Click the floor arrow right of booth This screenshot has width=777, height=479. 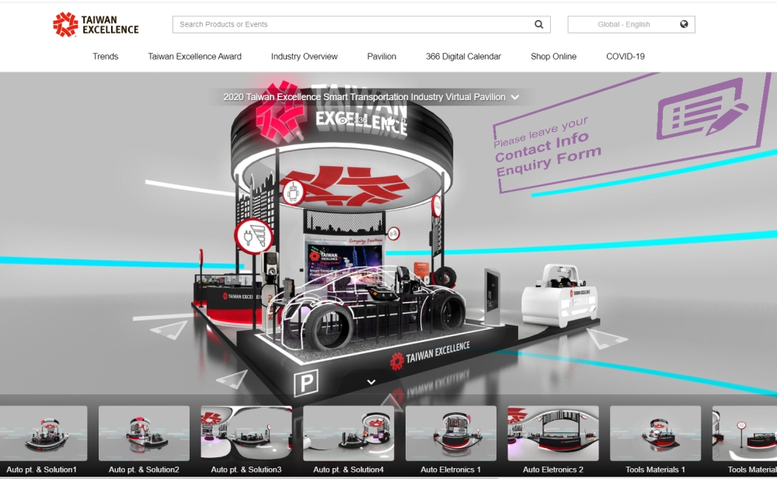click(606, 338)
